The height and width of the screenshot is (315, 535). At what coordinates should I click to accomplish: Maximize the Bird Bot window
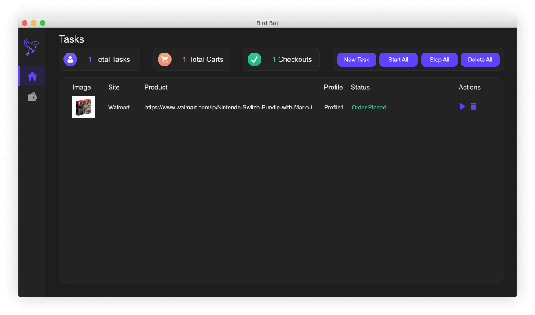click(x=43, y=23)
